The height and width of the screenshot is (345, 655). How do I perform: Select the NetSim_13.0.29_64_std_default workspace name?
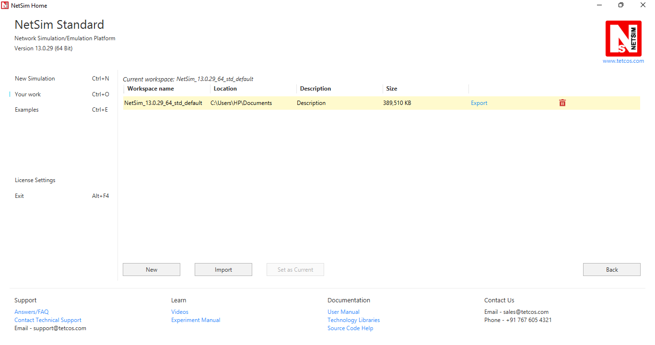pyautogui.click(x=163, y=103)
